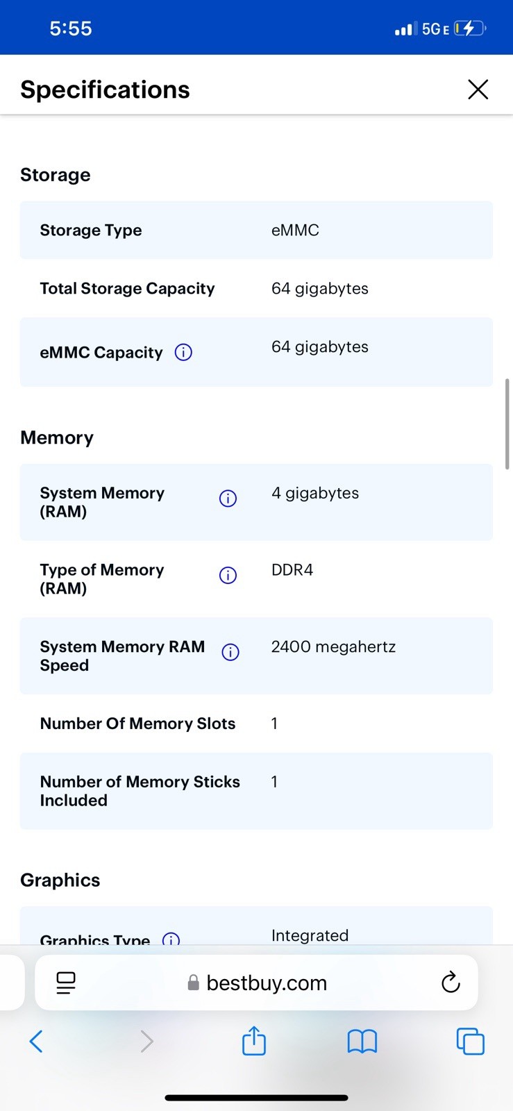Tap the forward navigation arrow
The height and width of the screenshot is (1111, 513).
(x=146, y=1042)
